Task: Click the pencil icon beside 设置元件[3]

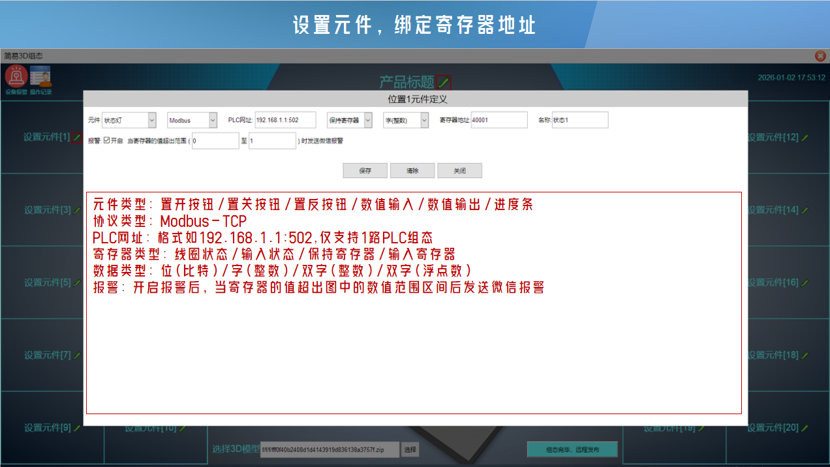Action: [77, 211]
